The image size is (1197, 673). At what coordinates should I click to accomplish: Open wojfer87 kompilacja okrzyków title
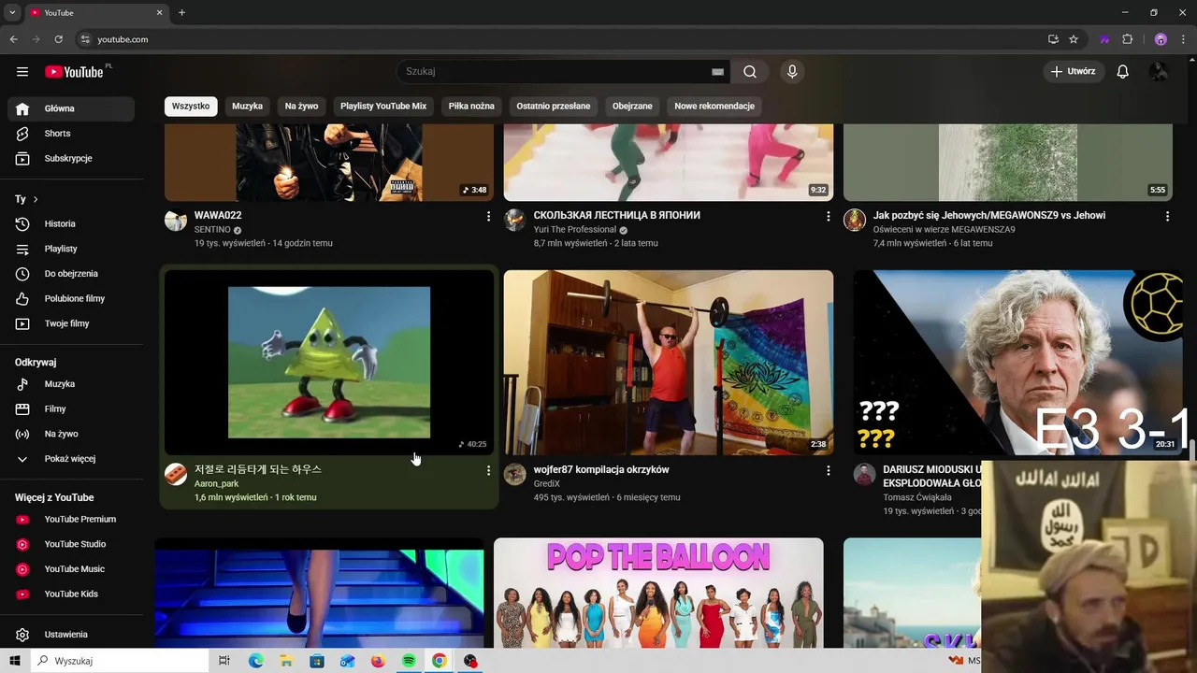(x=601, y=469)
